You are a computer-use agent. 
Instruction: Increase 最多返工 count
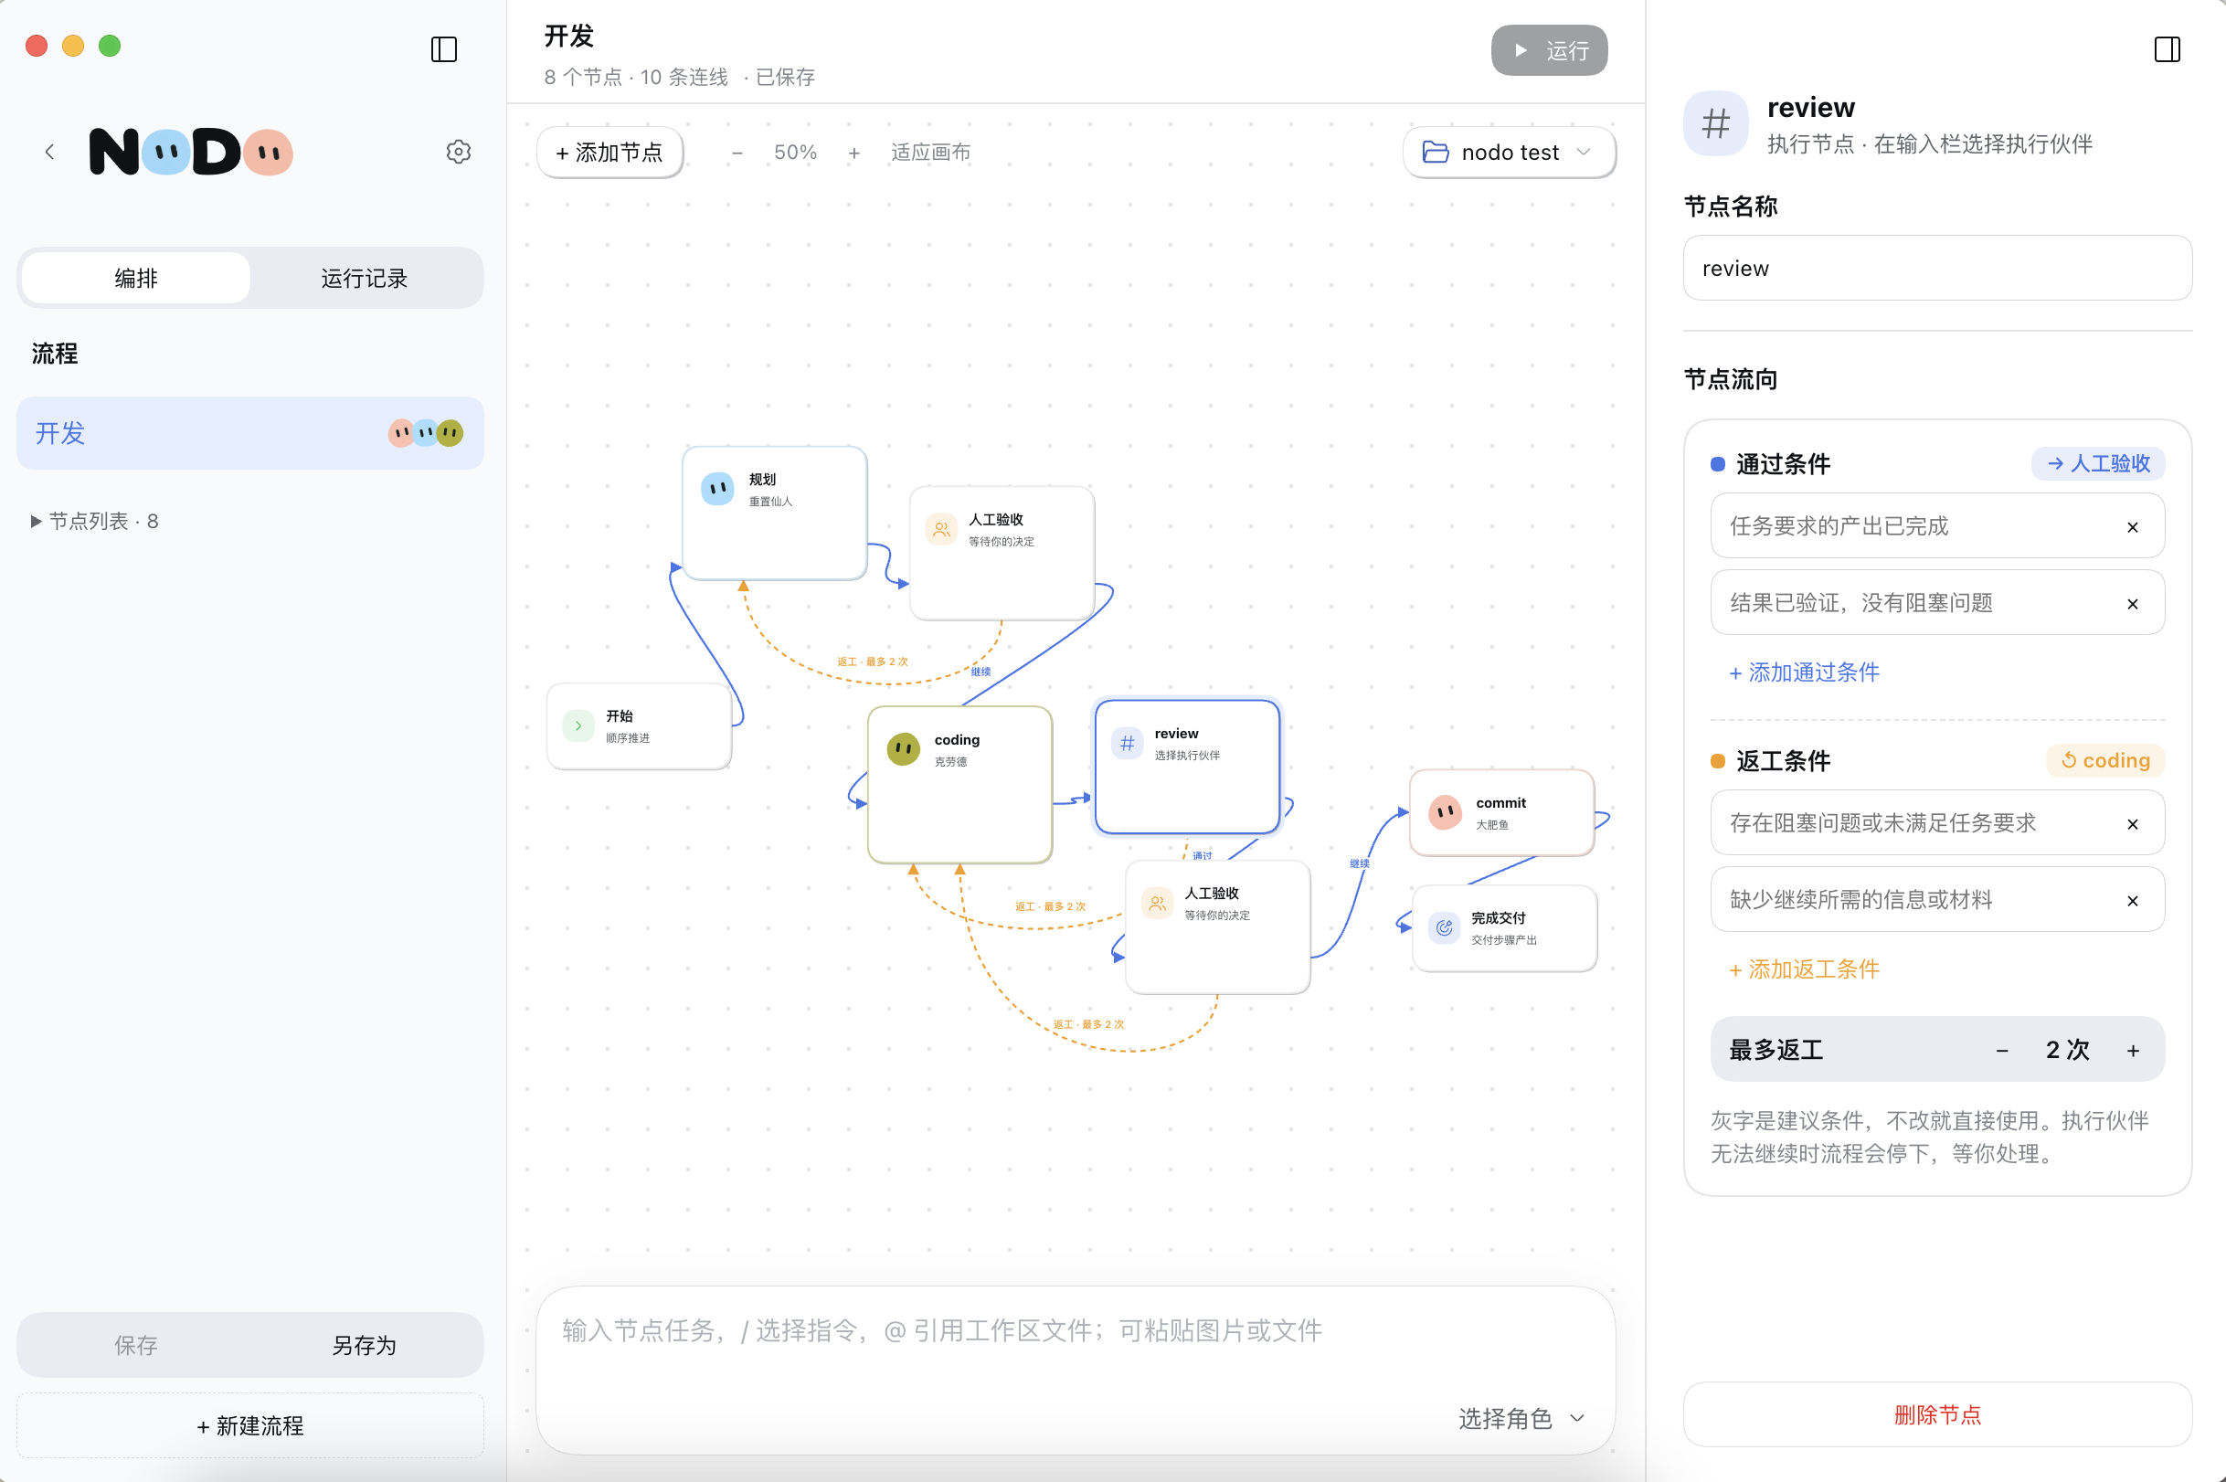tap(2133, 1049)
